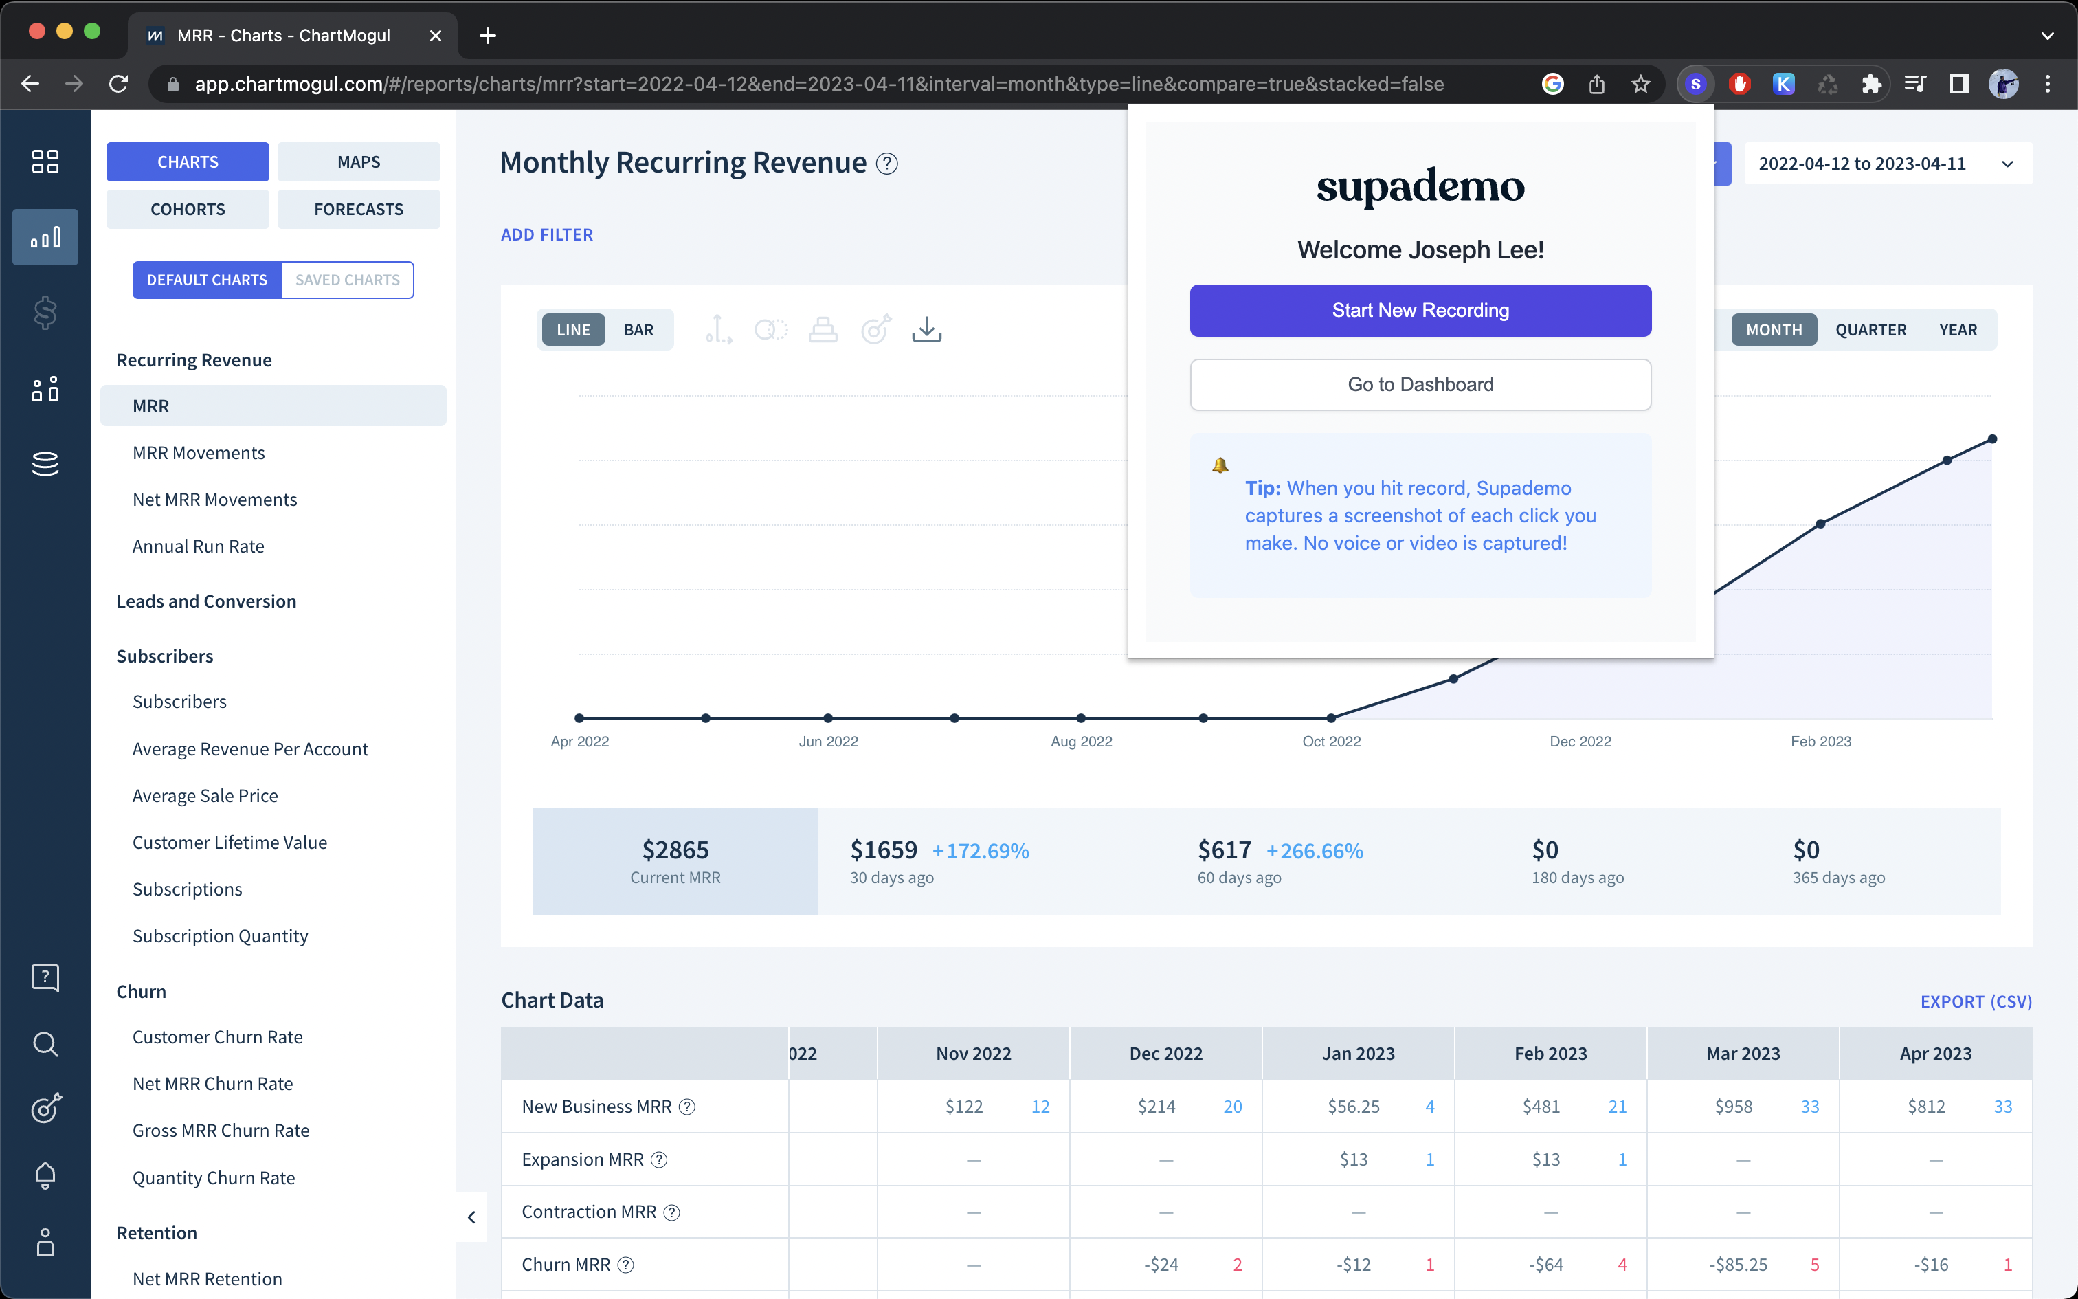Open the dollar sign icon in sidebar

[x=45, y=313]
